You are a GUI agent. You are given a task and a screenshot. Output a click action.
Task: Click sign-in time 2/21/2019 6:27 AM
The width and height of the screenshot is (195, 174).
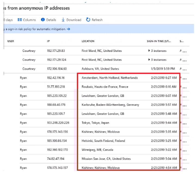click(164, 78)
